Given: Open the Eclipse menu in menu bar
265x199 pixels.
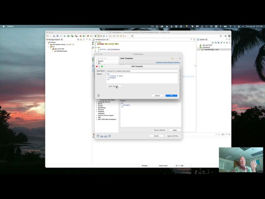Looking at the screenshot, I should 10,27.
